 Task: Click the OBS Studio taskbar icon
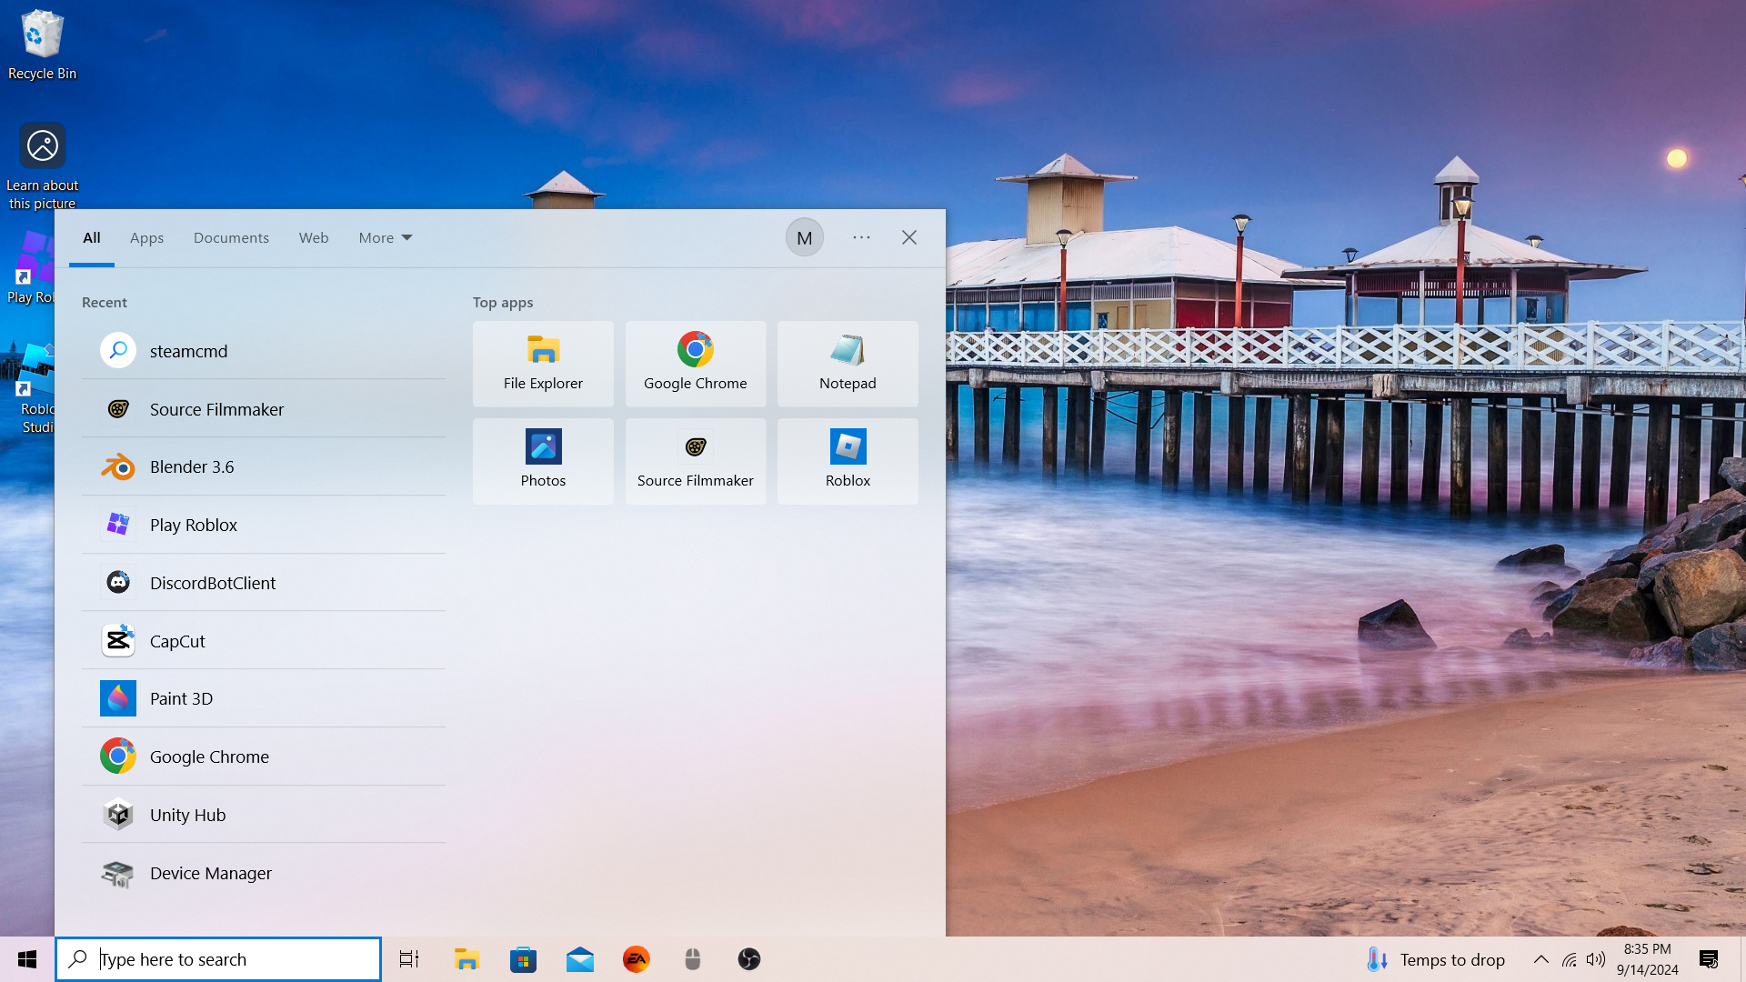[x=748, y=959]
